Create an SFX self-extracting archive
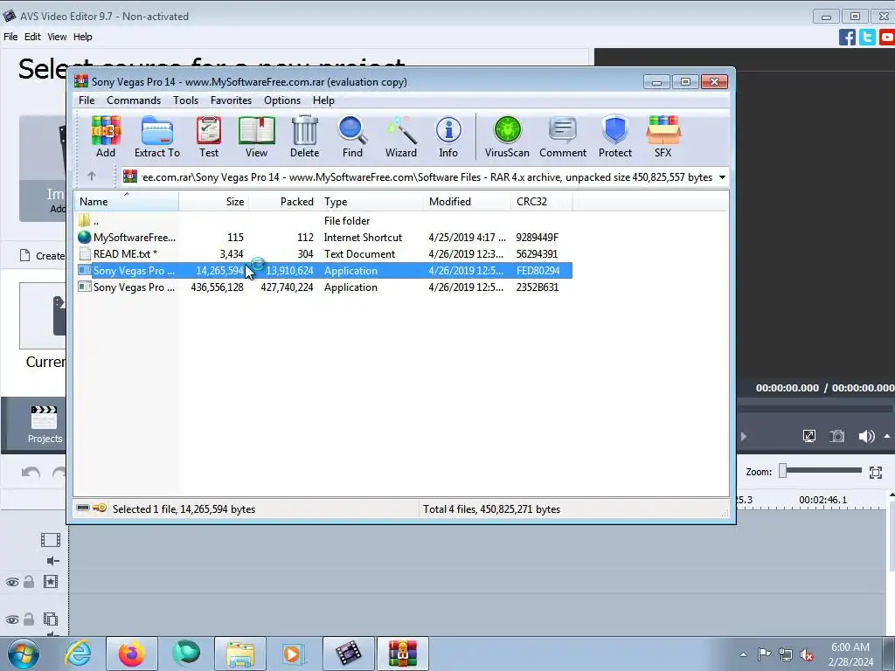Image resolution: width=895 pixels, height=671 pixels. (x=663, y=137)
